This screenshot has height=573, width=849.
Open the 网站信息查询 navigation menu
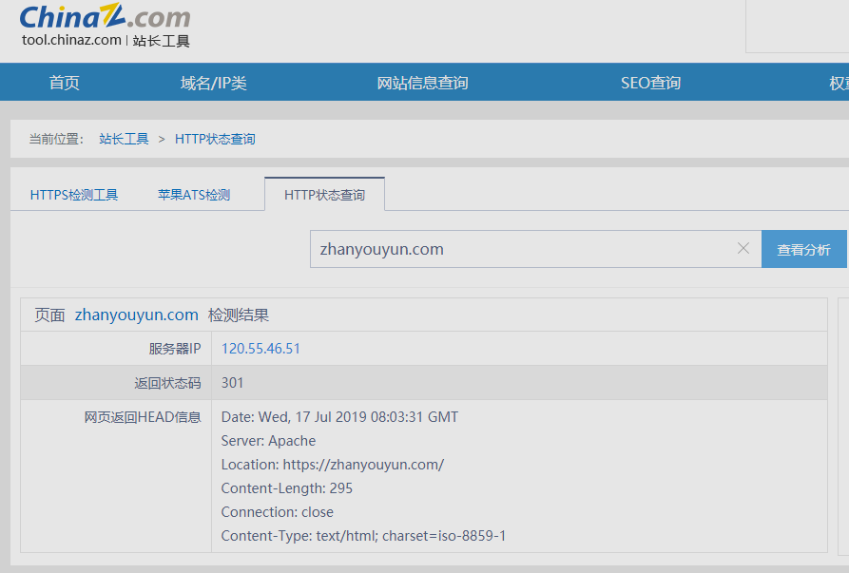click(422, 83)
